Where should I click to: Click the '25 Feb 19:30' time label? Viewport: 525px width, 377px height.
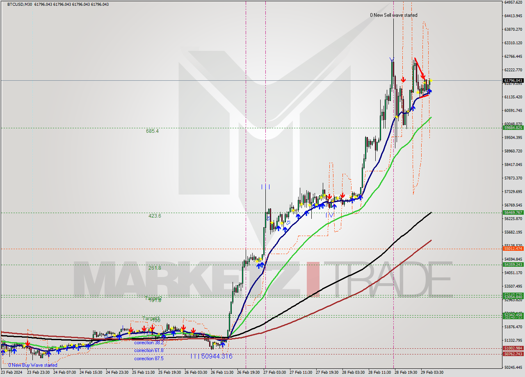point(170,373)
